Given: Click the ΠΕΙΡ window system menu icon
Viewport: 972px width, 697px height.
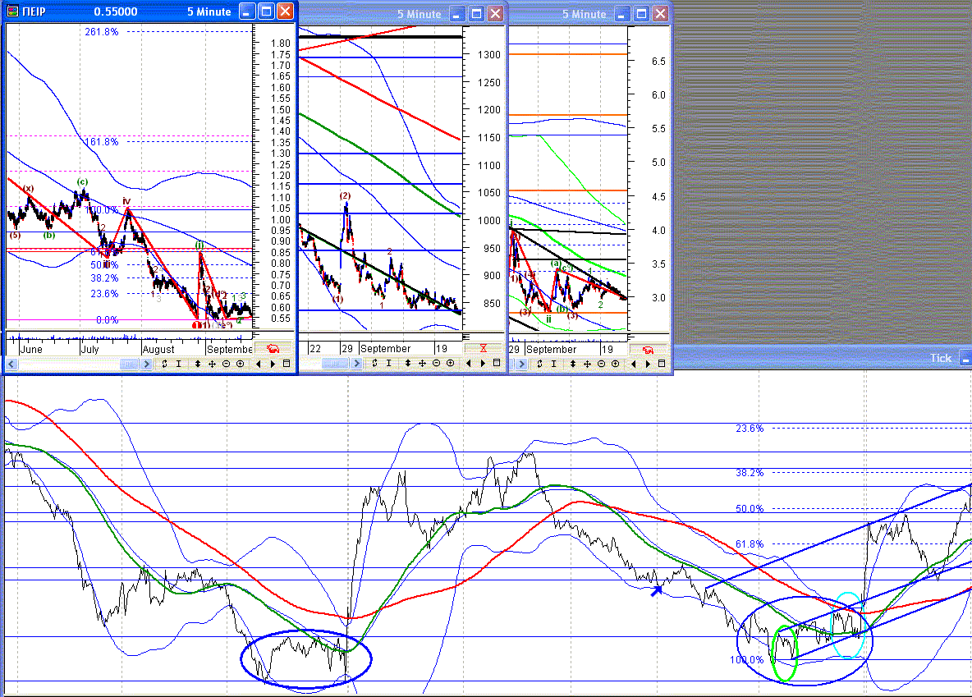Looking at the screenshot, I should pyautogui.click(x=12, y=11).
